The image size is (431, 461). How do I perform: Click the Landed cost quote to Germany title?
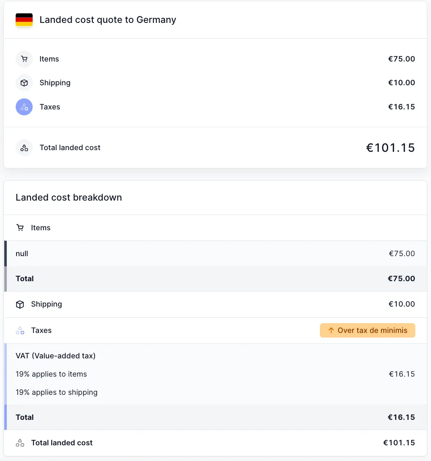tap(108, 20)
